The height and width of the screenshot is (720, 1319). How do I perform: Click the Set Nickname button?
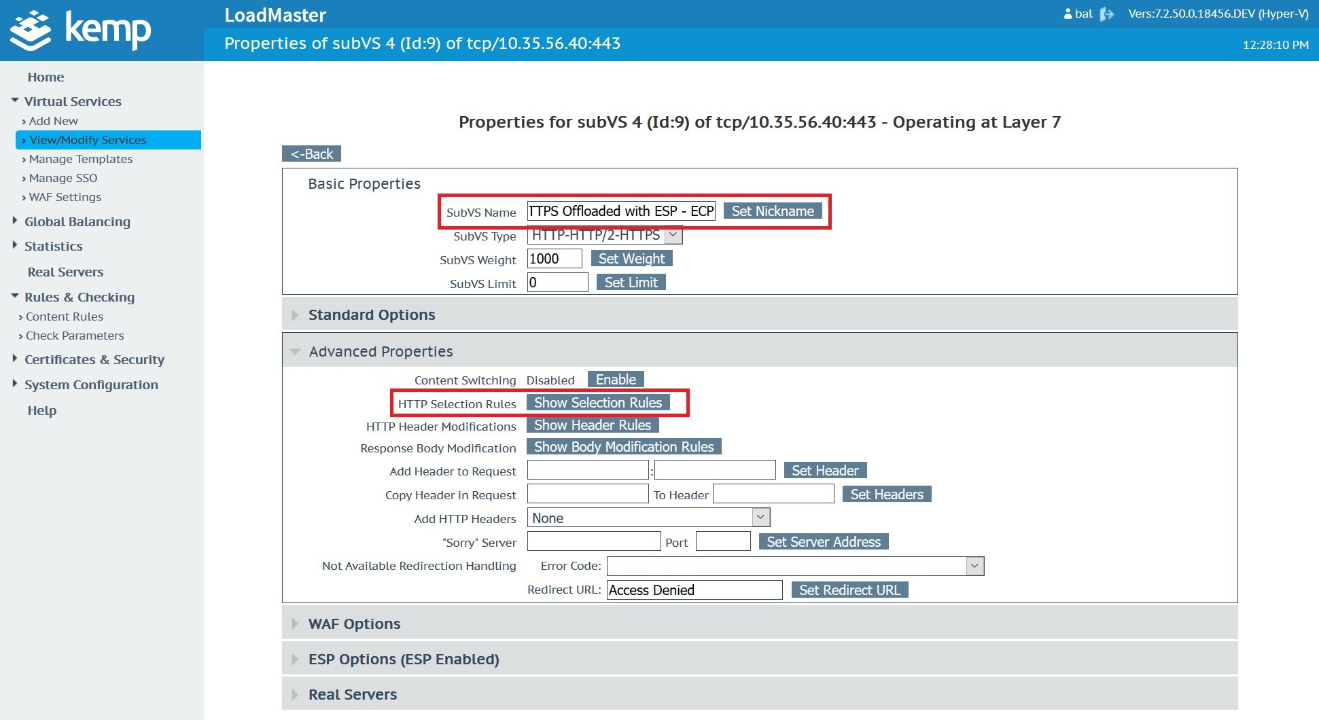pos(772,211)
